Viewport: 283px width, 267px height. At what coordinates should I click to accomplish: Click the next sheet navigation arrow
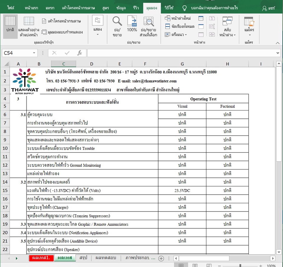[17, 258]
